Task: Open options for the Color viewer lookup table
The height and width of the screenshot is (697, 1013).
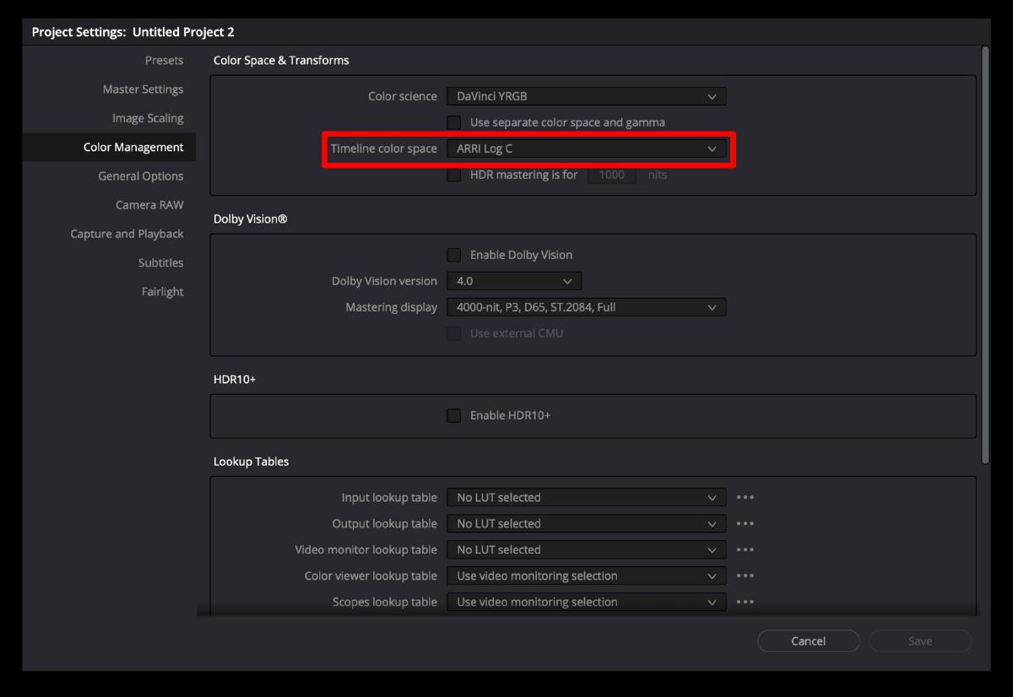Action: pos(745,575)
